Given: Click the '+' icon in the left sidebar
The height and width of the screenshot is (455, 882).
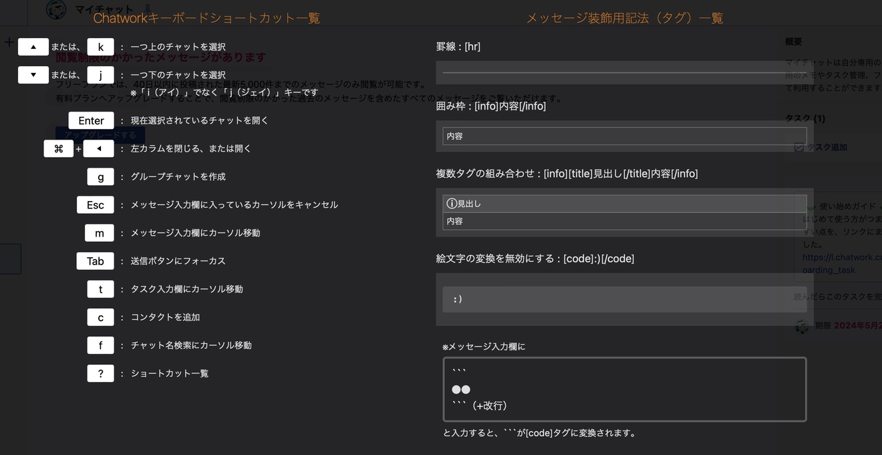Looking at the screenshot, I should point(8,42).
